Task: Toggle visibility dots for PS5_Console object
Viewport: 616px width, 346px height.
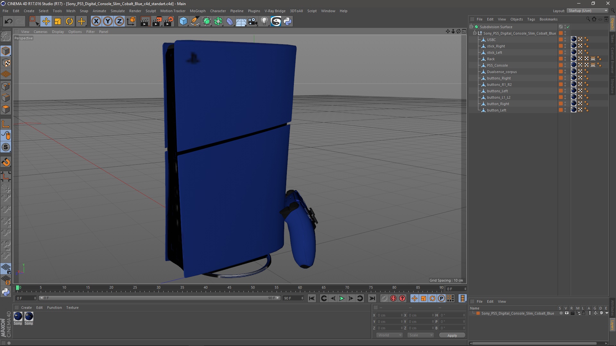Action: [565, 65]
